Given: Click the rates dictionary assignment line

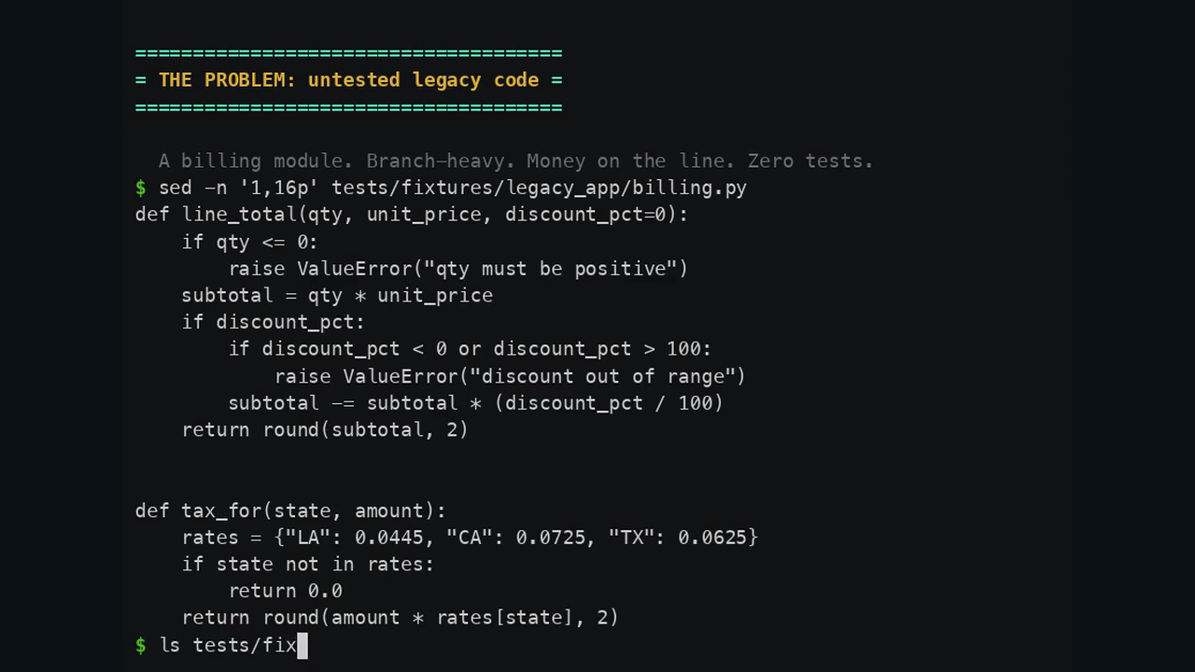Looking at the screenshot, I should click(470, 538).
